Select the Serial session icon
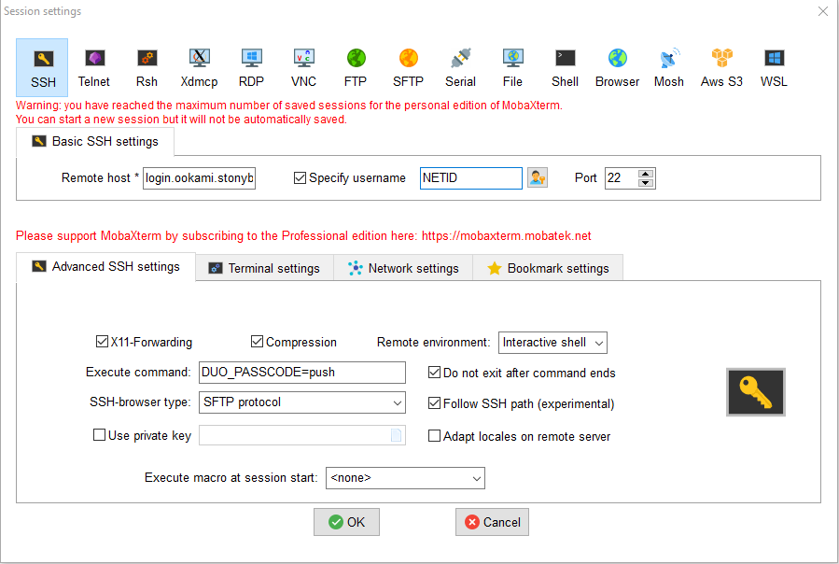This screenshot has height=564, width=839. (460, 67)
